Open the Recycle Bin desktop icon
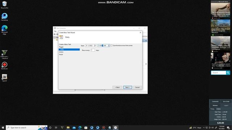232x130 pixels. [4, 5]
